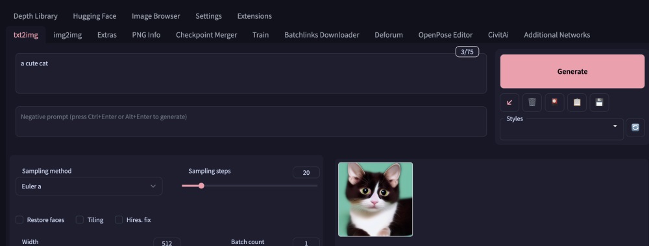Screen dimensions: 649x246
Task: Click the Sampling steps number box
Action: [x=306, y=173]
